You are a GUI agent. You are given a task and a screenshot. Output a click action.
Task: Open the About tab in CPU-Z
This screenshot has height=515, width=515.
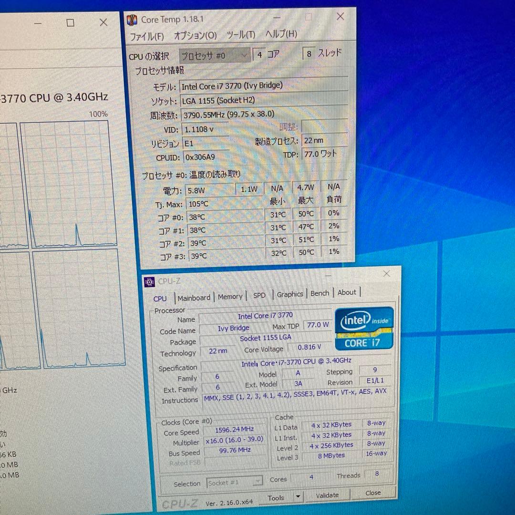coord(347,293)
